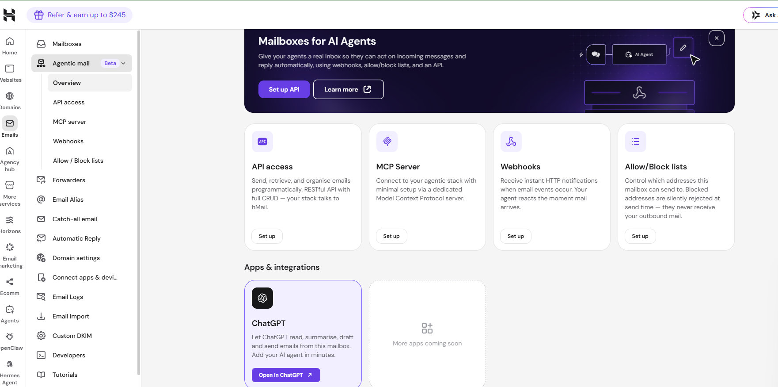Click the Websites icon in left rail
This screenshot has width=778, height=387.
pyautogui.click(x=10, y=69)
